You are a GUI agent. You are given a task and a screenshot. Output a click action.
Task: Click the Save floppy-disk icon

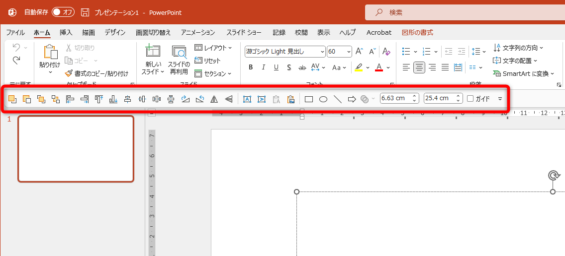click(x=85, y=12)
